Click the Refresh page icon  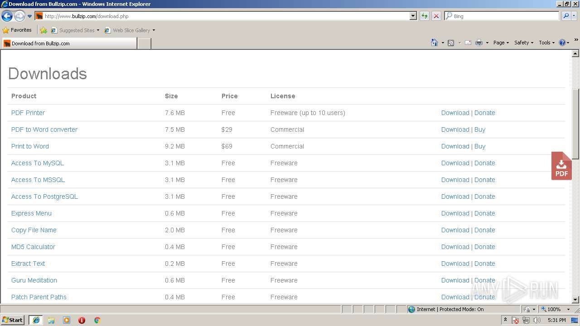tap(425, 16)
